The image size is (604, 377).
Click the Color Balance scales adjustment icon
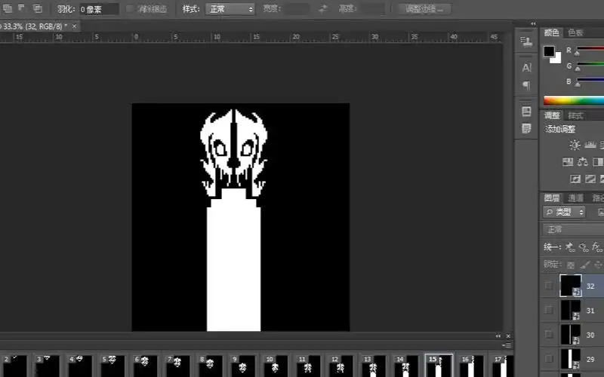click(582, 162)
